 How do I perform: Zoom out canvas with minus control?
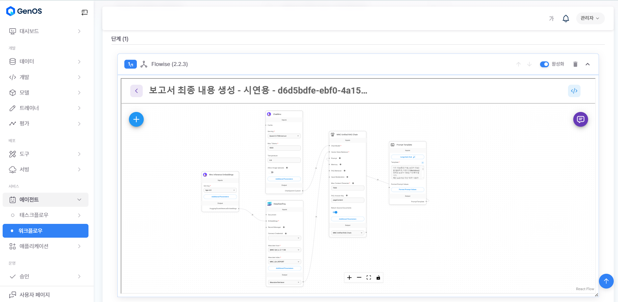[x=359, y=278]
